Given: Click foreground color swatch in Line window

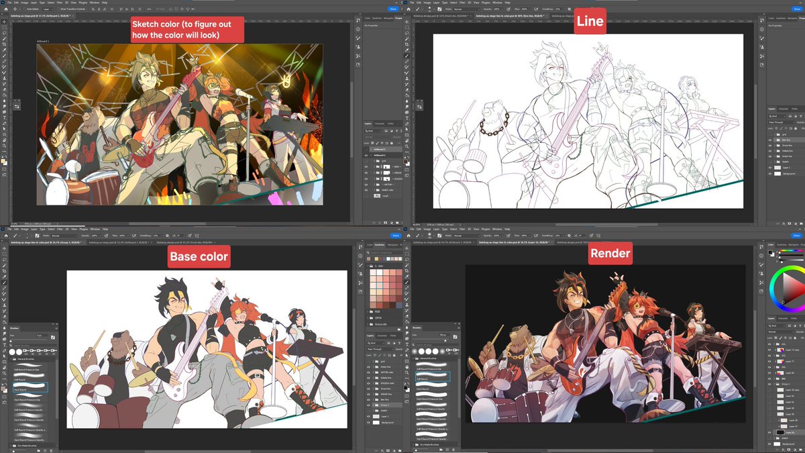Looking at the screenshot, I should [x=405, y=162].
